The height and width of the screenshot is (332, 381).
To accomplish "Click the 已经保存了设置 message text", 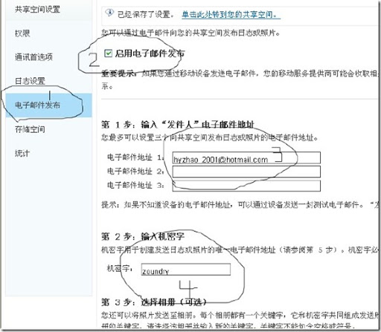I will [146, 14].
